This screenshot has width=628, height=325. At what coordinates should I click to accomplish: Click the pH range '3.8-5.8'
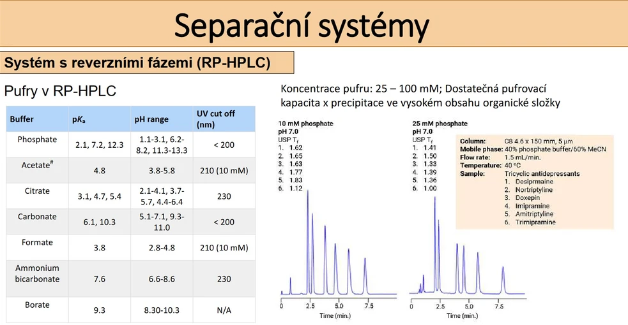[162, 171]
